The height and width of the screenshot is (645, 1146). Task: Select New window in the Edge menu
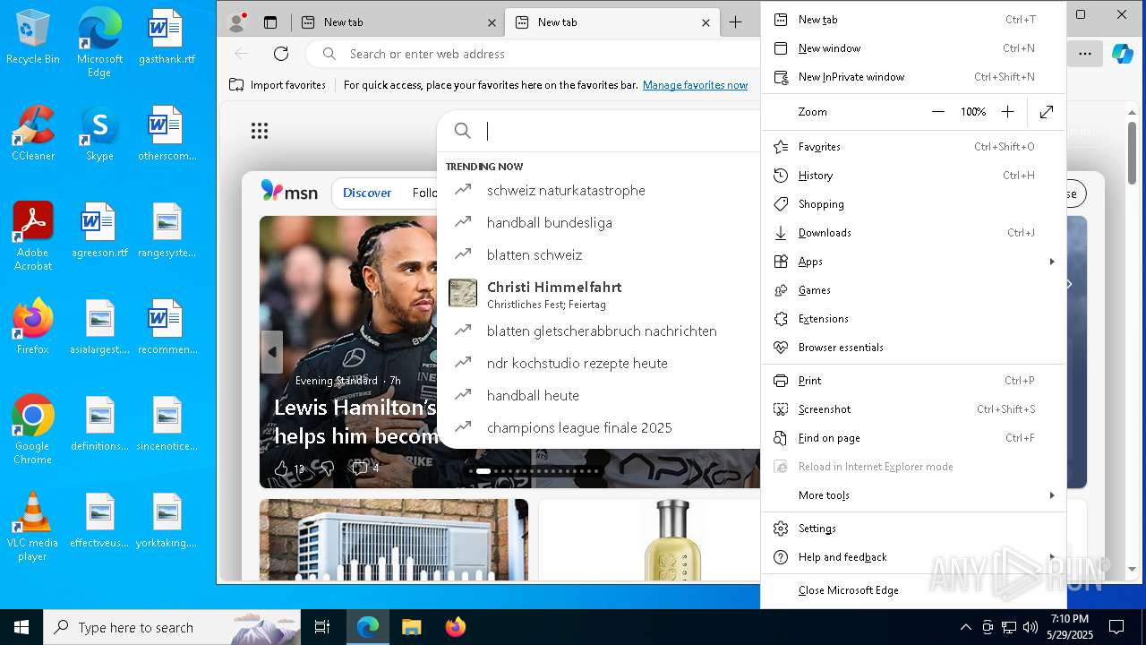913,48
